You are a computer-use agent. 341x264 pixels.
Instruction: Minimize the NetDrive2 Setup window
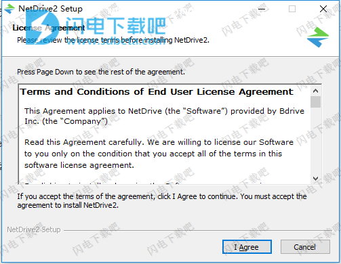click(x=262, y=9)
